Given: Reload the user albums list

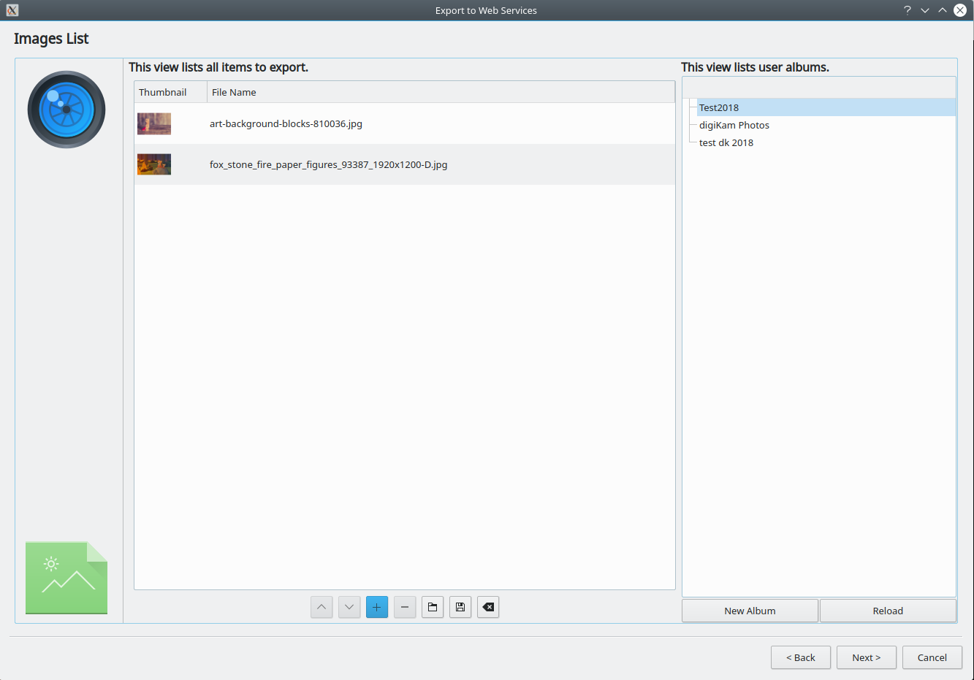Looking at the screenshot, I should [888, 611].
